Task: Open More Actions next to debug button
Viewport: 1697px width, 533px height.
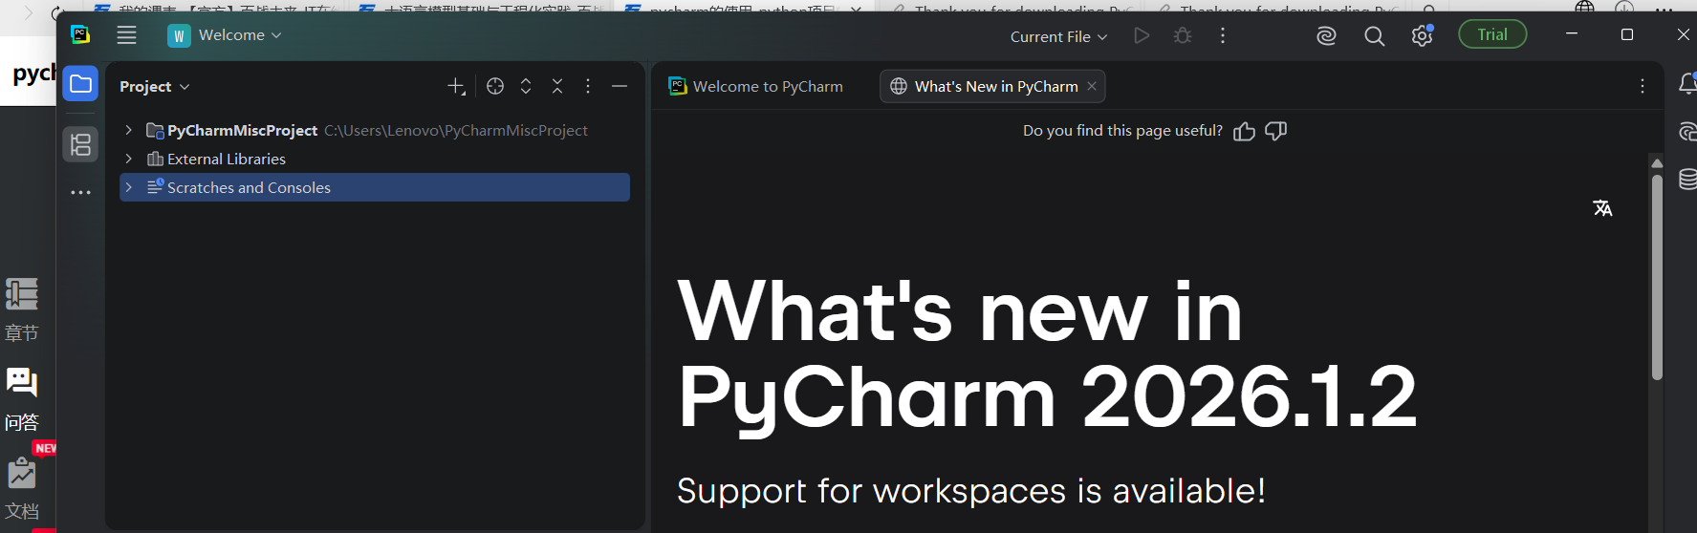Action: (1223, 35)
